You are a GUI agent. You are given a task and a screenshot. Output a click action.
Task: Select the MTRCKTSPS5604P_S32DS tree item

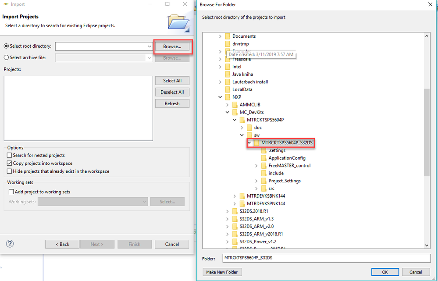[x=287, y=143]
